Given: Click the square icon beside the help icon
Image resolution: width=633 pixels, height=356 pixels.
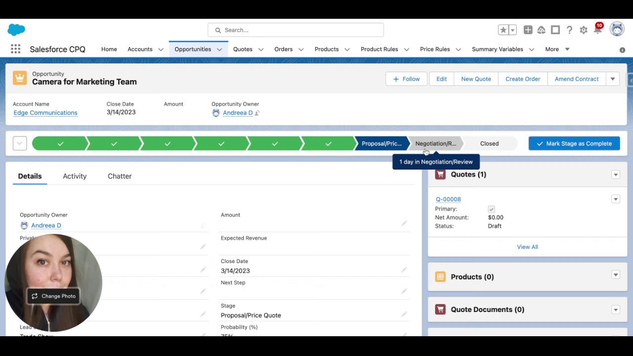Looking at the screenshot, I should tap(555, 30).
